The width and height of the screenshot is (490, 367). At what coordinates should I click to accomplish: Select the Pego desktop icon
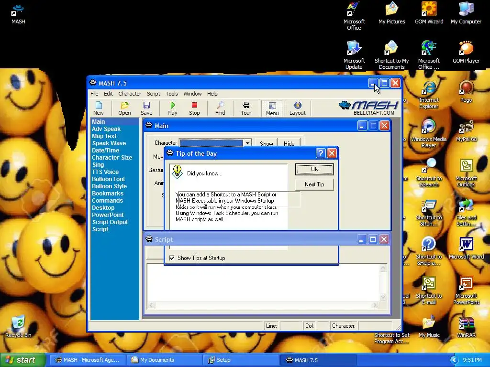(x=466, y=91)
